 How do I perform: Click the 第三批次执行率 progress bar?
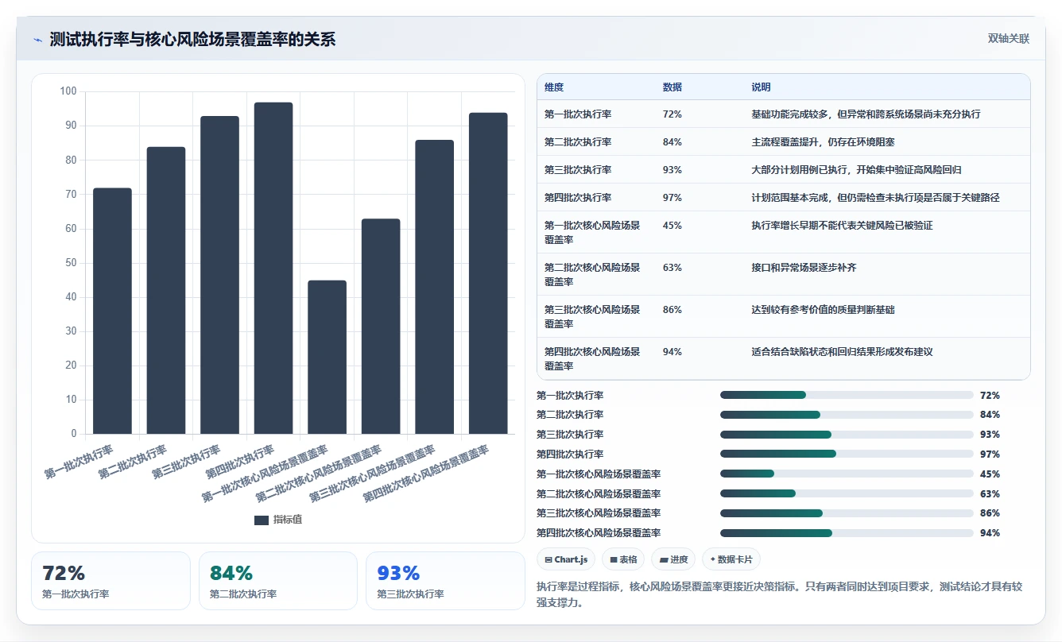coord(847,435)
